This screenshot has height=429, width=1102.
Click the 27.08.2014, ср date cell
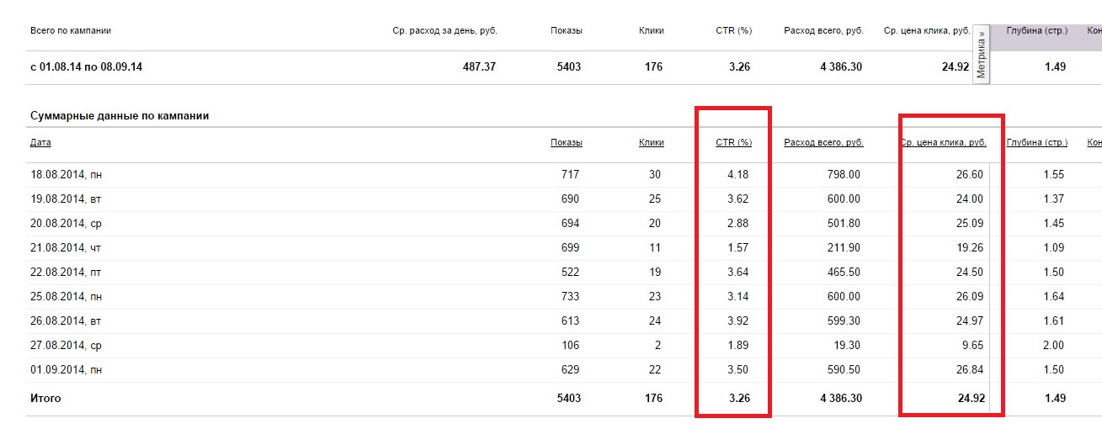pyautogui.click(x=66, y=346)
